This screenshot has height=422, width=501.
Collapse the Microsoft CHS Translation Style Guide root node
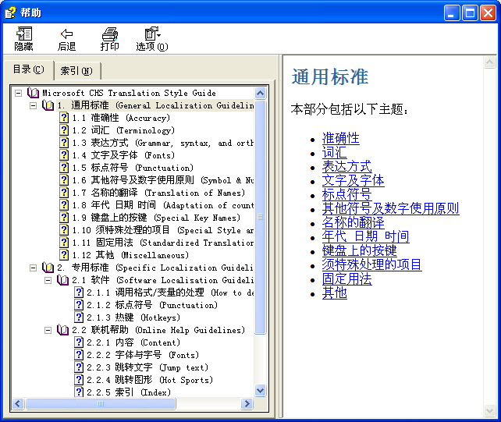pyautogui.click(x=18, y=94)
